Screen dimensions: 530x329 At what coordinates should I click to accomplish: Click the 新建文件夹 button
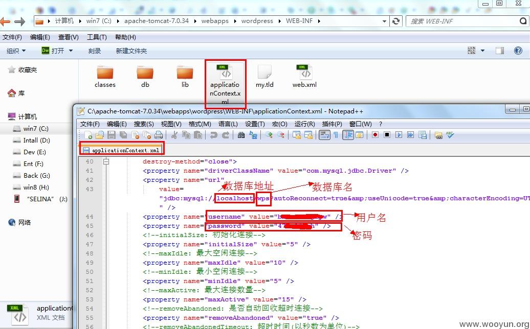pos(131,51)
